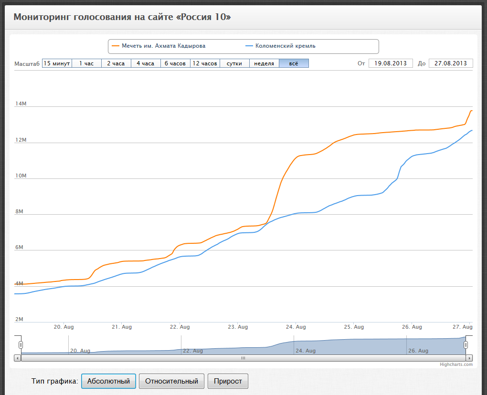Set scale to 6 часов
The image size is (487, 395).
(176, 63)
